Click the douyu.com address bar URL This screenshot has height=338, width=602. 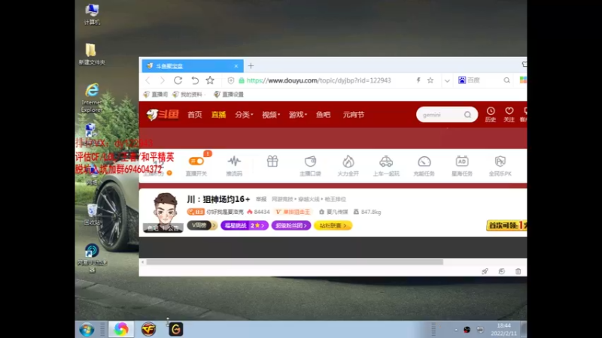click(x=318, y=80)
